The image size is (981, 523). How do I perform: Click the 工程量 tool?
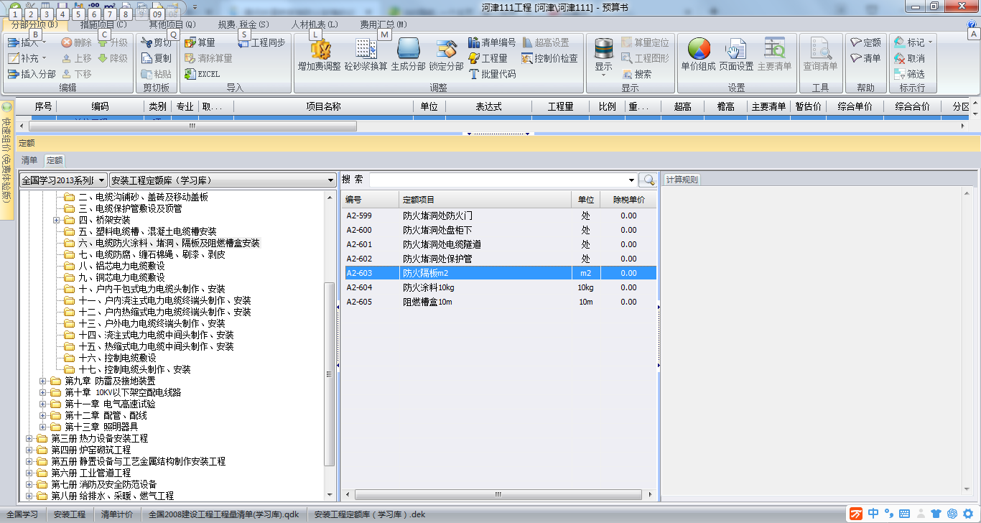pyautogui.click(x=488, y=59)
